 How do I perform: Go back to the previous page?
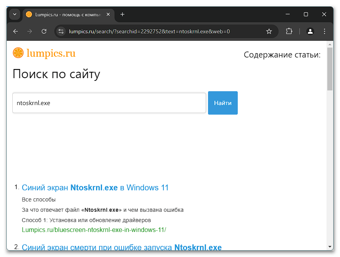coord(15,31)
